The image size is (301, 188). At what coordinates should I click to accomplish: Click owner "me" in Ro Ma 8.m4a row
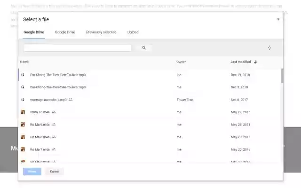coord(179,137)
